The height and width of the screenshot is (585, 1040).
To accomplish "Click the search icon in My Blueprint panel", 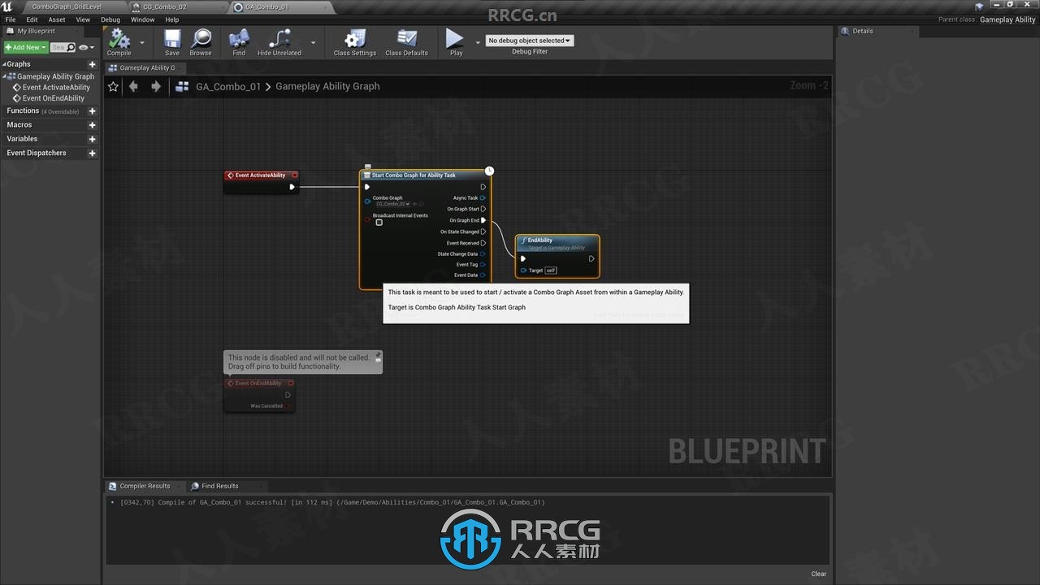I will click(x=71, y=47).
